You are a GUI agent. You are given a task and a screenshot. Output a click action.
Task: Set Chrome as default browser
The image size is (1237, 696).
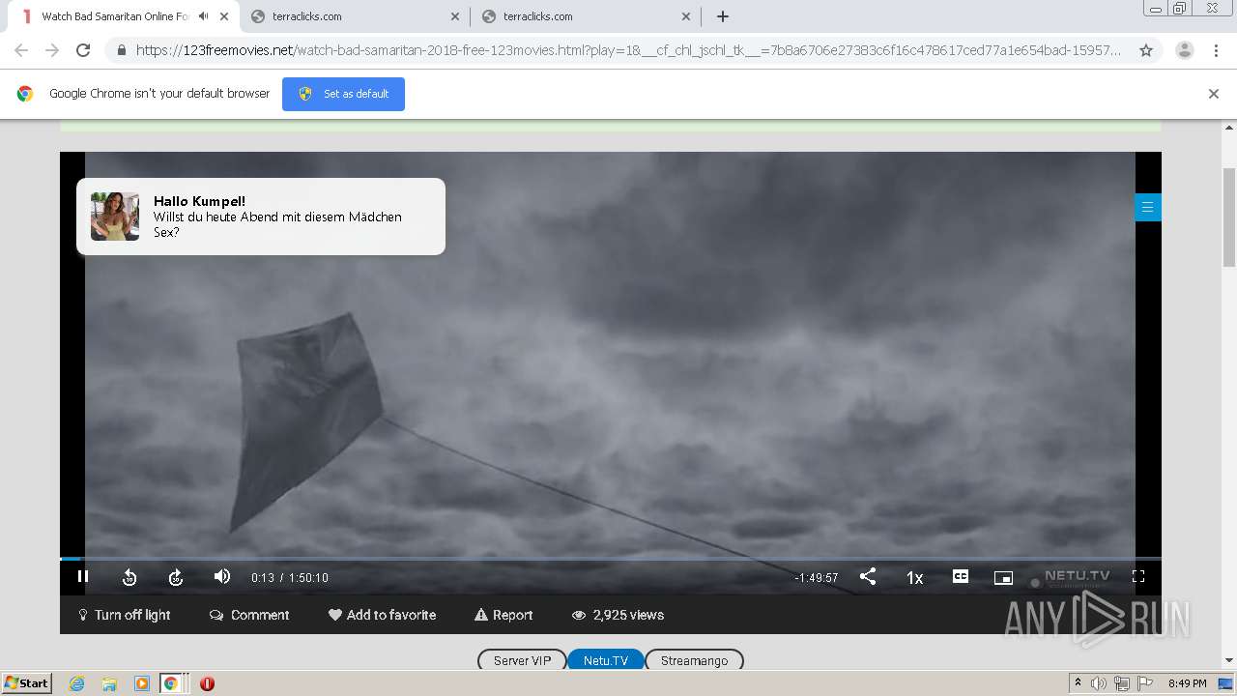click(x=343, y=94)
